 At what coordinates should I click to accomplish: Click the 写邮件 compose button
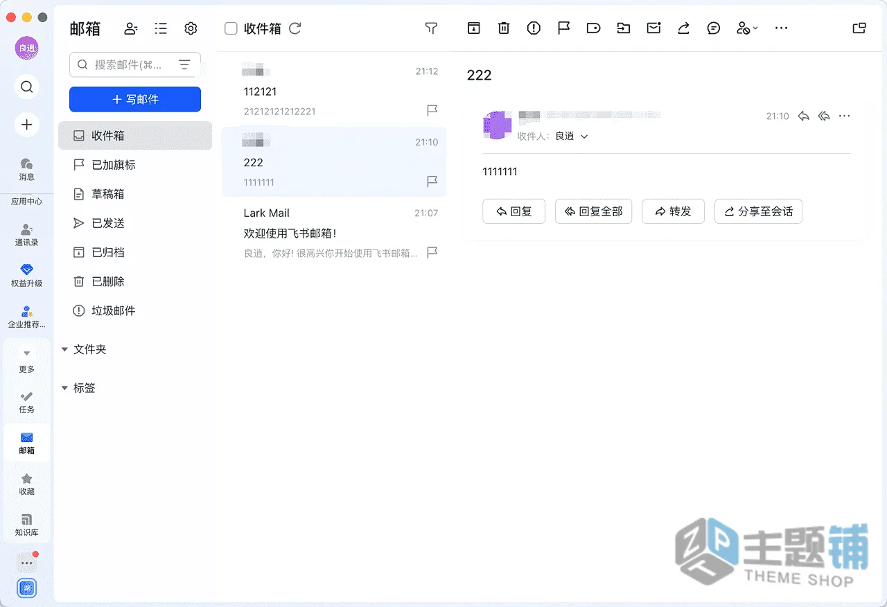coord(135,99)
